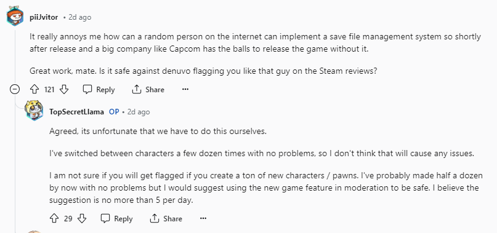Upvote piiJvitor's comment
The image size is (497, 233).
click(34, 90)
